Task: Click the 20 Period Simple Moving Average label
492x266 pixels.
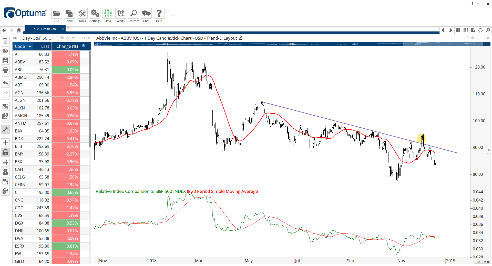Action: point(224,191)
